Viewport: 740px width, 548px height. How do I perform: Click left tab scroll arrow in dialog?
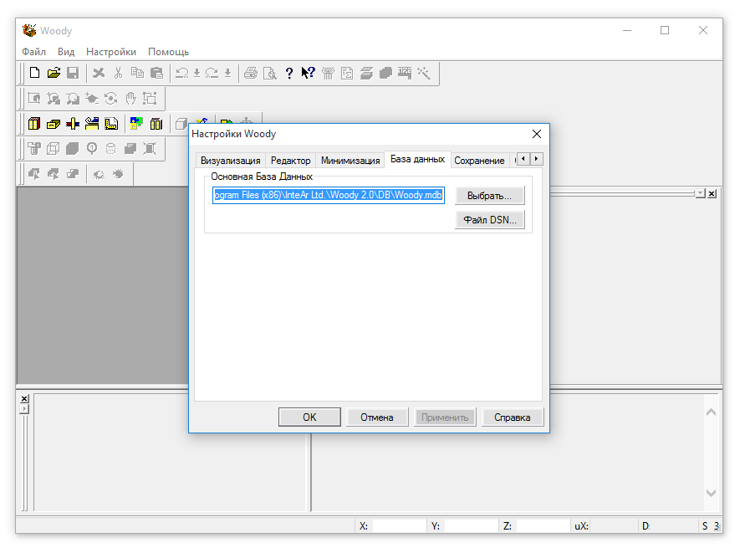click(x=523, y=159)
